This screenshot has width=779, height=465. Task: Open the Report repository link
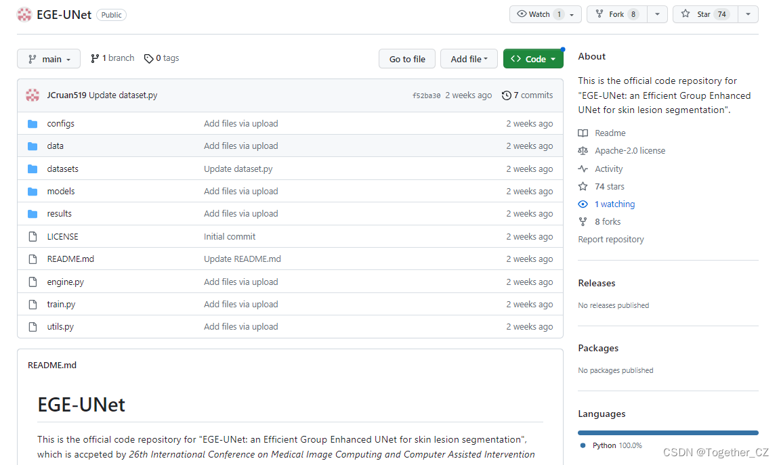tap(610, 240)
